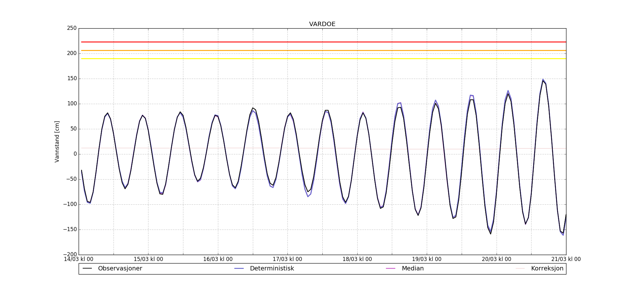Click the magenta Median legend line swatch

click(391, 269)
